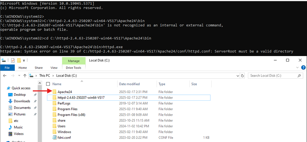
Task: Expand the recent locations arrow
Action: pyautogui.click(x=19, y=76)
